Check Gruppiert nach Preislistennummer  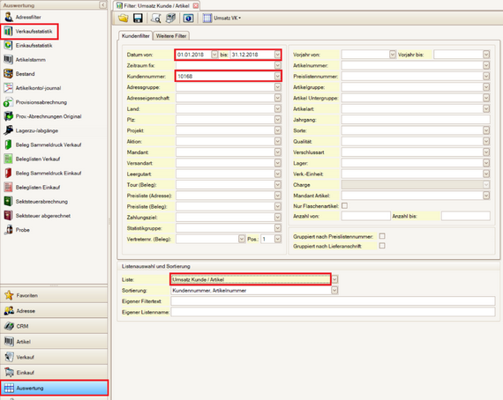pos(382,236)
